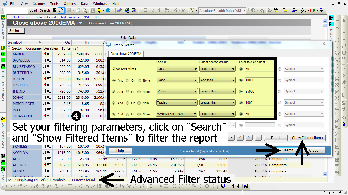Open the MyFavourites related report link

pyautogui.click(x=70, y=17)
